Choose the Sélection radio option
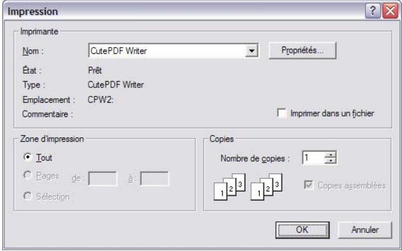Screen dimensions: 402x251 28,196
